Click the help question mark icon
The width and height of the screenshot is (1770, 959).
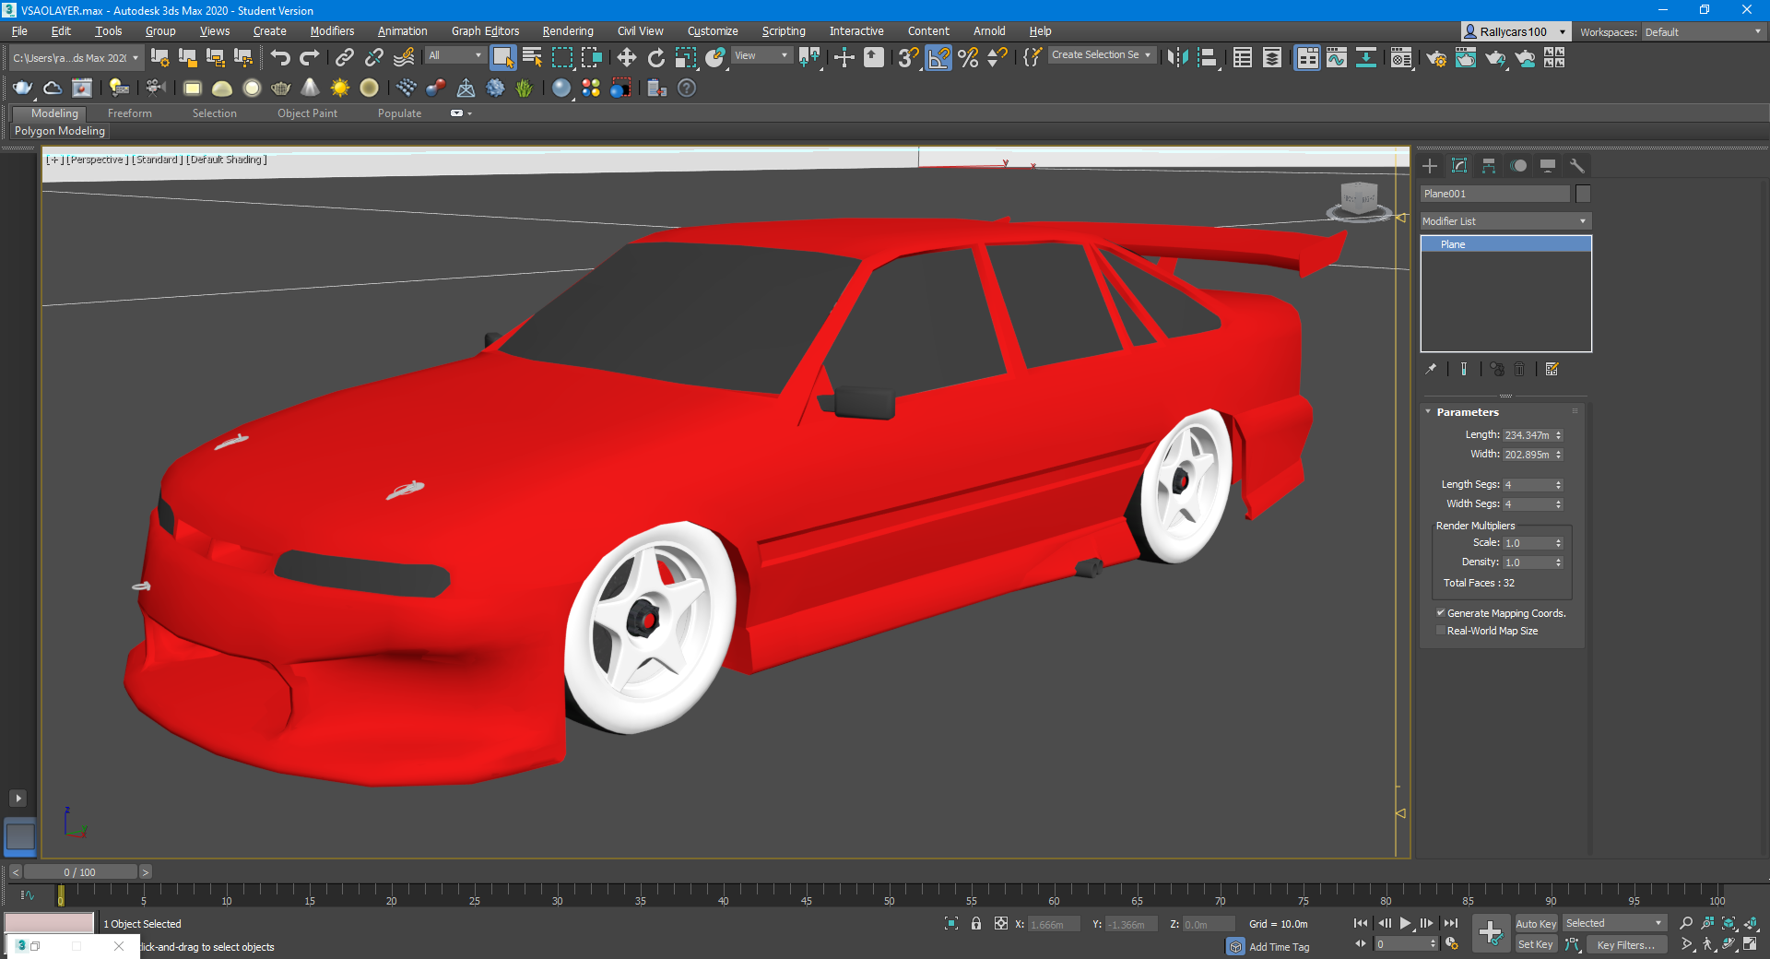coord(687,88)
